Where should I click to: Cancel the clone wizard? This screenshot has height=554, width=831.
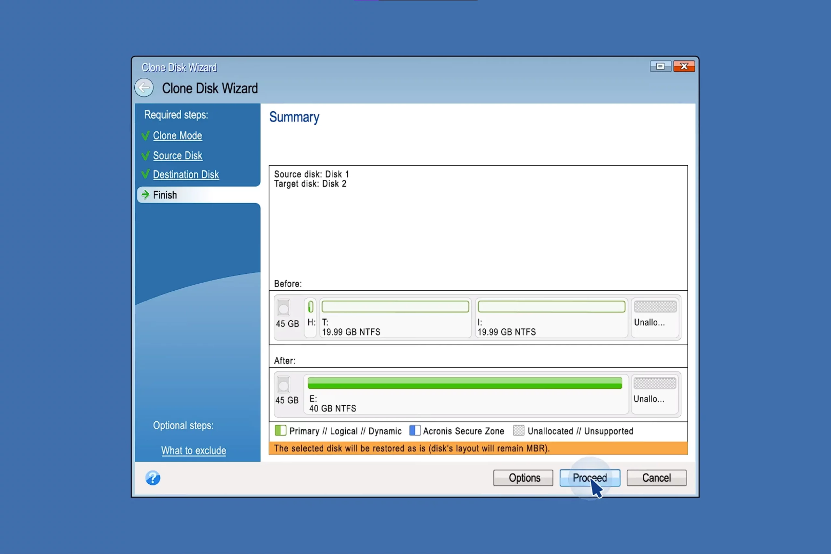click(x=656, y=478)
